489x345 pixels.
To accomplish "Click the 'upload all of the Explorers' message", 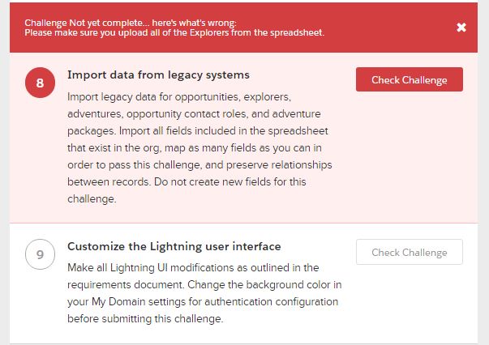I will [174, 33].
